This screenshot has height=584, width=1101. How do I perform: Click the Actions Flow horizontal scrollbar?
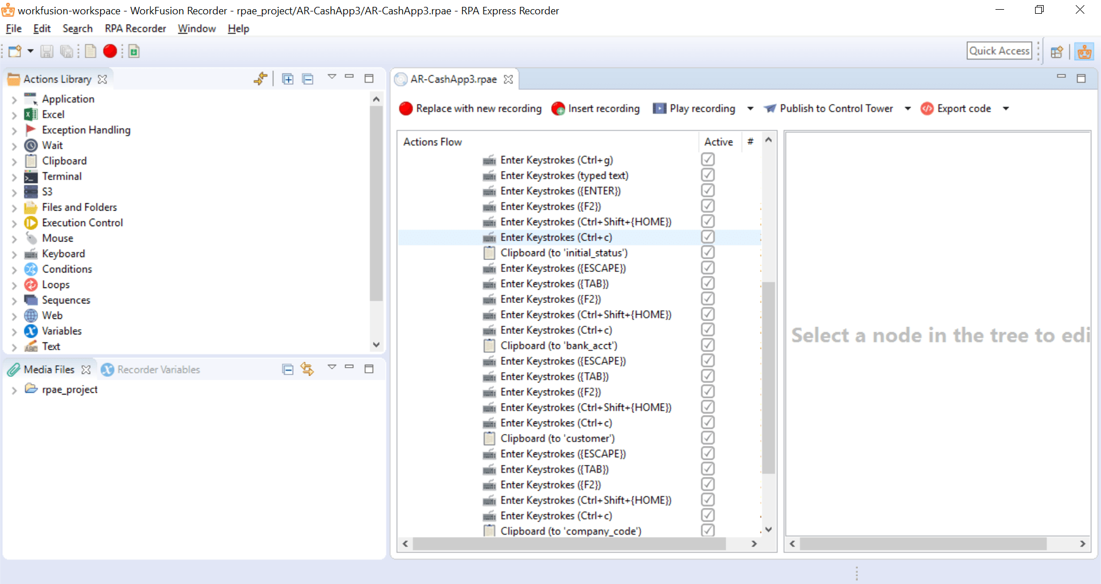click(x=569, y=544)
